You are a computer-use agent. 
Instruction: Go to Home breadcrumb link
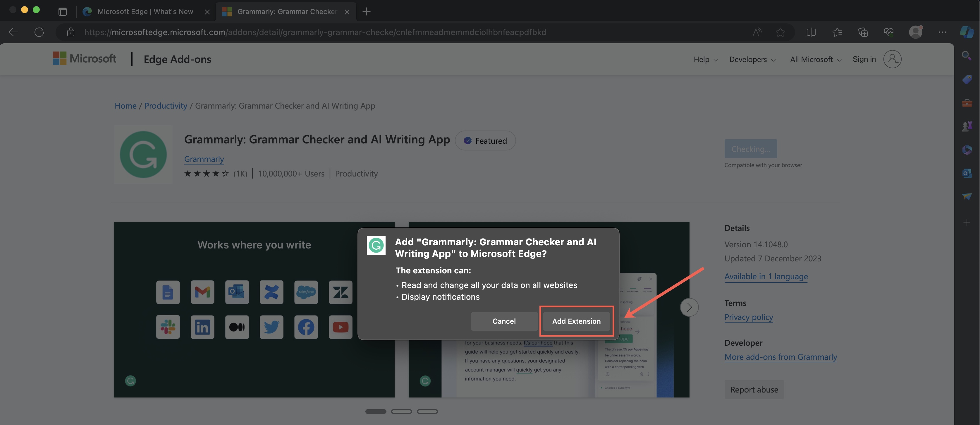125,106
